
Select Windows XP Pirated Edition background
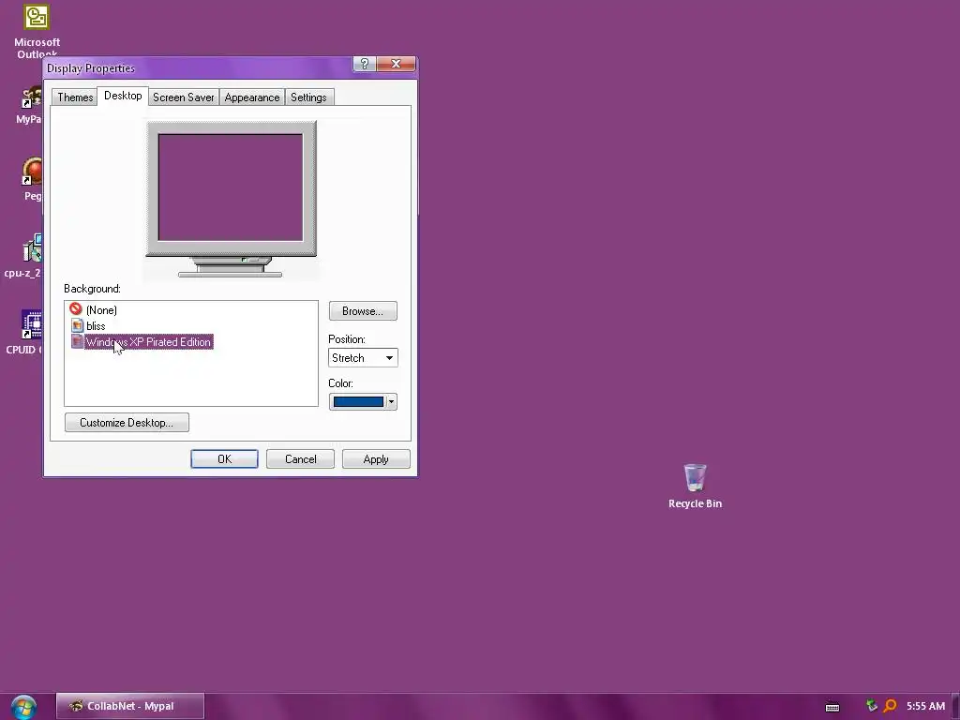point(148,341)
